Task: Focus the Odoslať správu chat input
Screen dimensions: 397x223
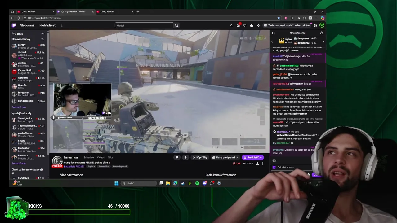Action: (292, 167)
